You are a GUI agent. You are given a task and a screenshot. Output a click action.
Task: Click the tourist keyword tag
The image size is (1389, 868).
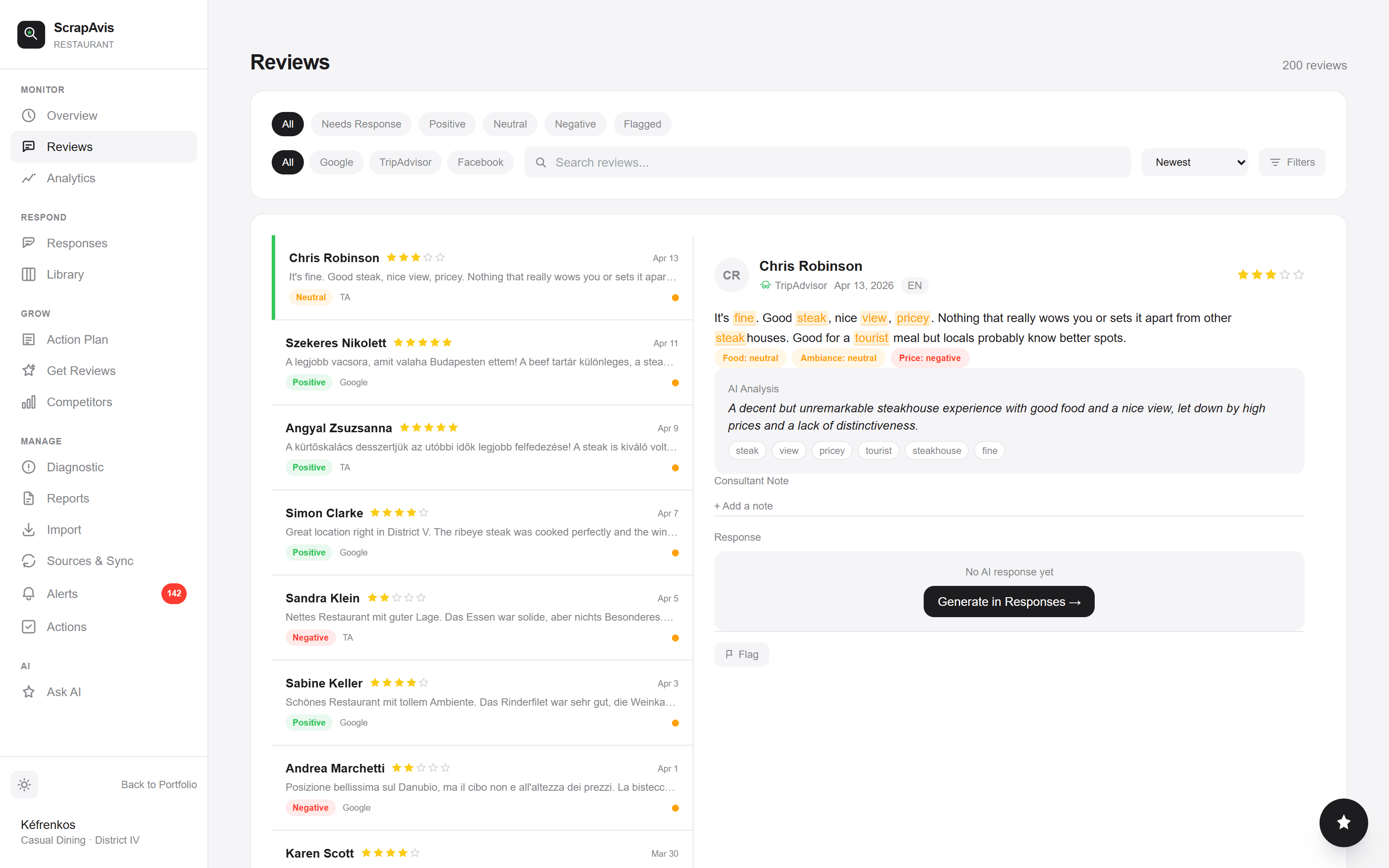coord(878,450)
